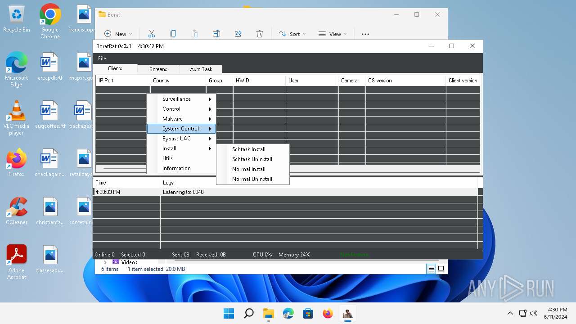Switch to the Screens tab
Image resolution: width=576 pixels, height=324 pixels.
pyautogui.click(x=158, y=69)
